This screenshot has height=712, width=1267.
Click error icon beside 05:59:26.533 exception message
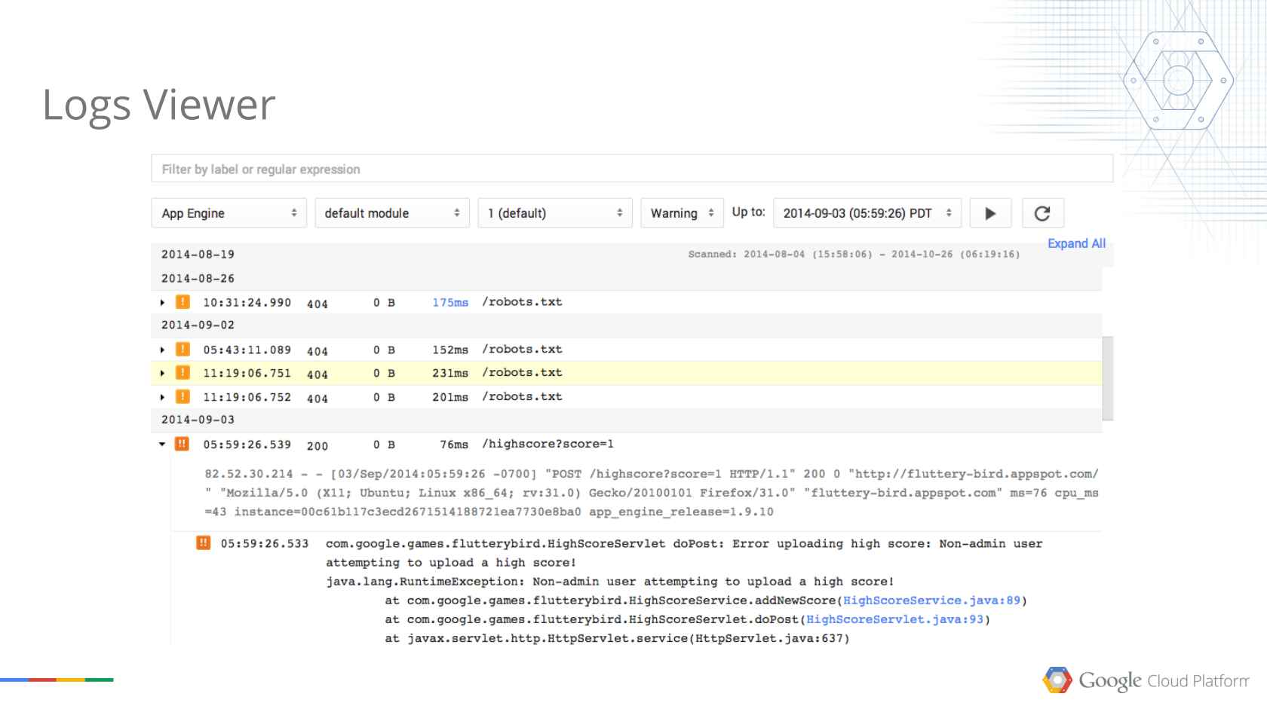[x=203, y=543]
